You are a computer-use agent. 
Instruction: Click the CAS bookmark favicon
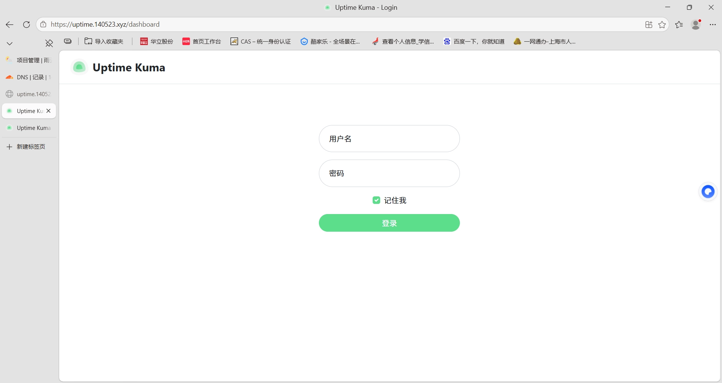coord(234,41)
